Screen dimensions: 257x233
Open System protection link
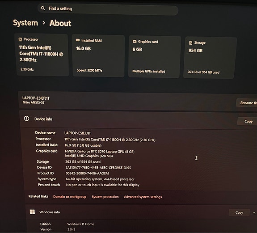[x=105, y=197]
